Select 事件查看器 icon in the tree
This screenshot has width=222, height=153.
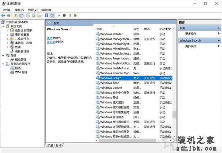pyautogui.click(x=12, y=35)
